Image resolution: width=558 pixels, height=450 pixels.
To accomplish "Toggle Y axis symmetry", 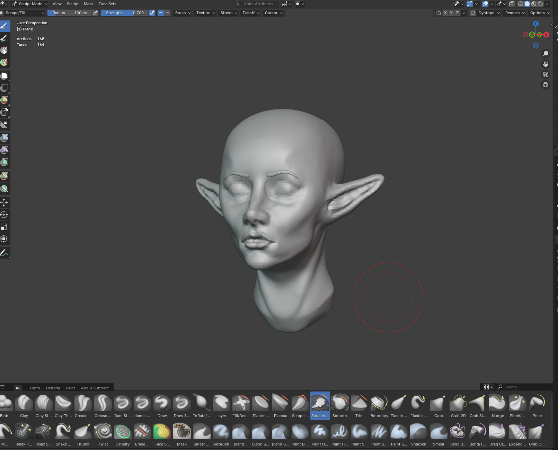I will [x=451, y=13].
